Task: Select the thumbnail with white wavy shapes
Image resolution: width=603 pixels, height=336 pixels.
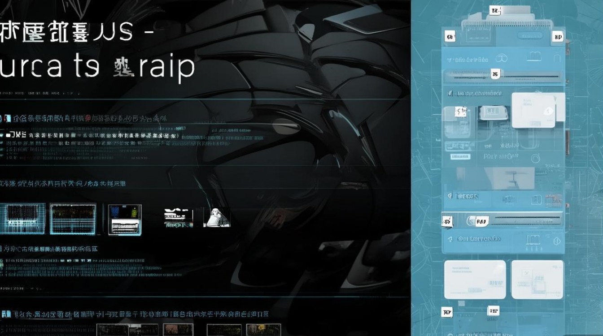Action: click(x=179, y=217)
